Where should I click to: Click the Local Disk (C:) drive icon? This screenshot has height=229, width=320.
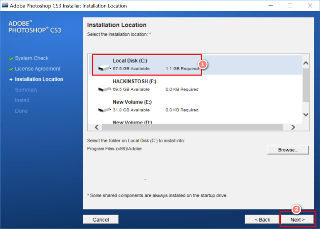(x=104, y=68)
